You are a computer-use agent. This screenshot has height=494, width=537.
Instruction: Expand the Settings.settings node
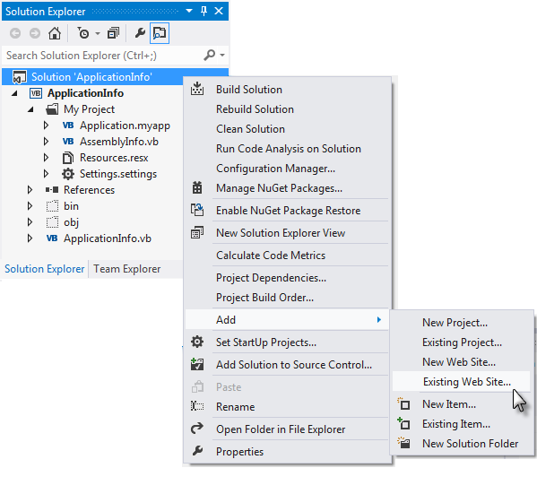click(x=46, y=174)
